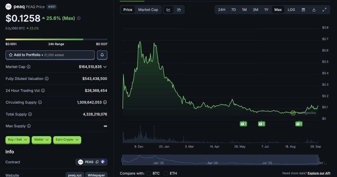Image resolution: width=337 pixels, height=177 pixels.
Task: Click the left handle of chart range slider
Action: (122, 159)
